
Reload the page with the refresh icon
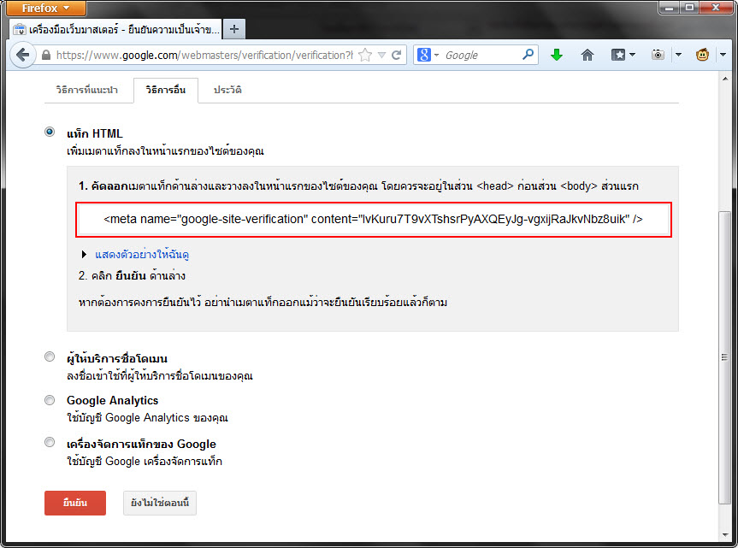(x=396, y=55)
